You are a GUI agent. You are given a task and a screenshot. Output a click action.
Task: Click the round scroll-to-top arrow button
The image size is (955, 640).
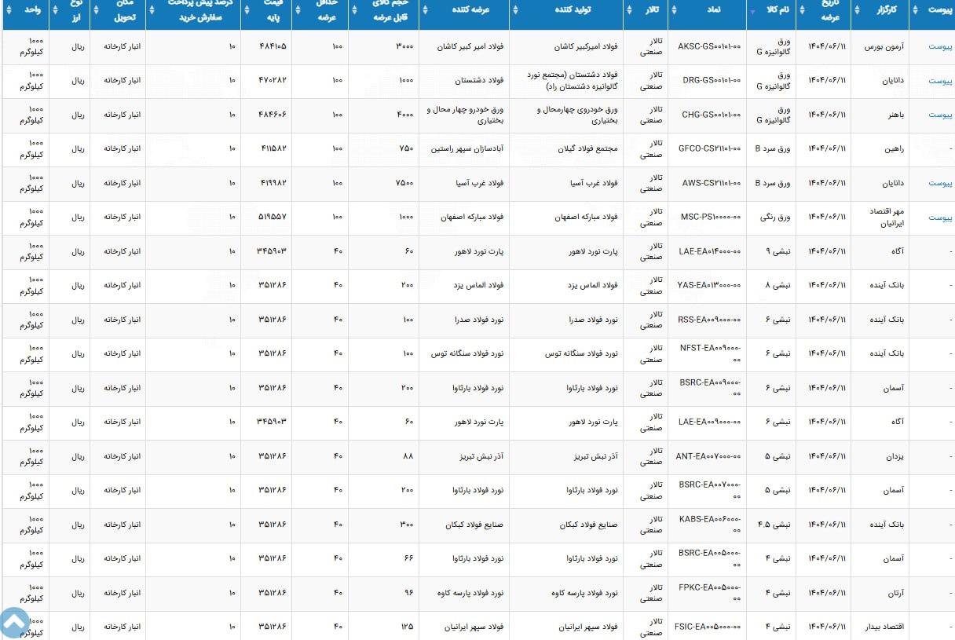tap(14, 623)
